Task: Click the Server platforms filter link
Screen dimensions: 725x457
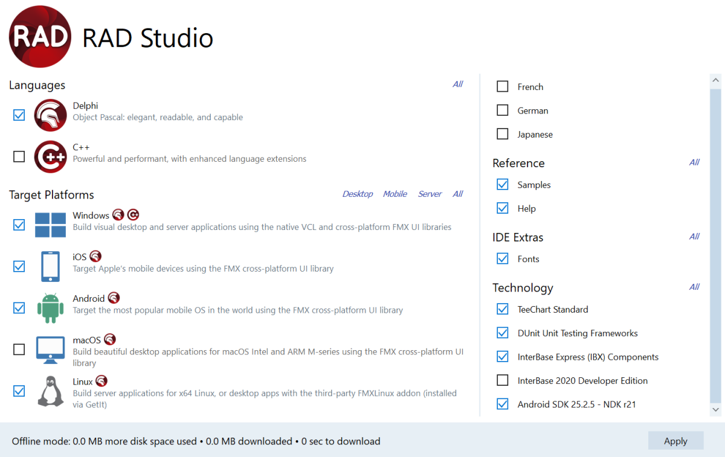Action: 430,194
